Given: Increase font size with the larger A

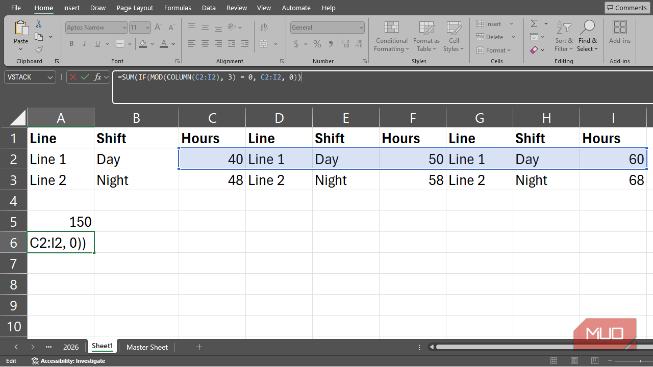Looking at the screenshot, I should pyautogui.click(x=158, y=28).
